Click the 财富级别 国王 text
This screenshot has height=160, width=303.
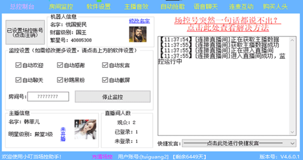(x=68, y=32)
